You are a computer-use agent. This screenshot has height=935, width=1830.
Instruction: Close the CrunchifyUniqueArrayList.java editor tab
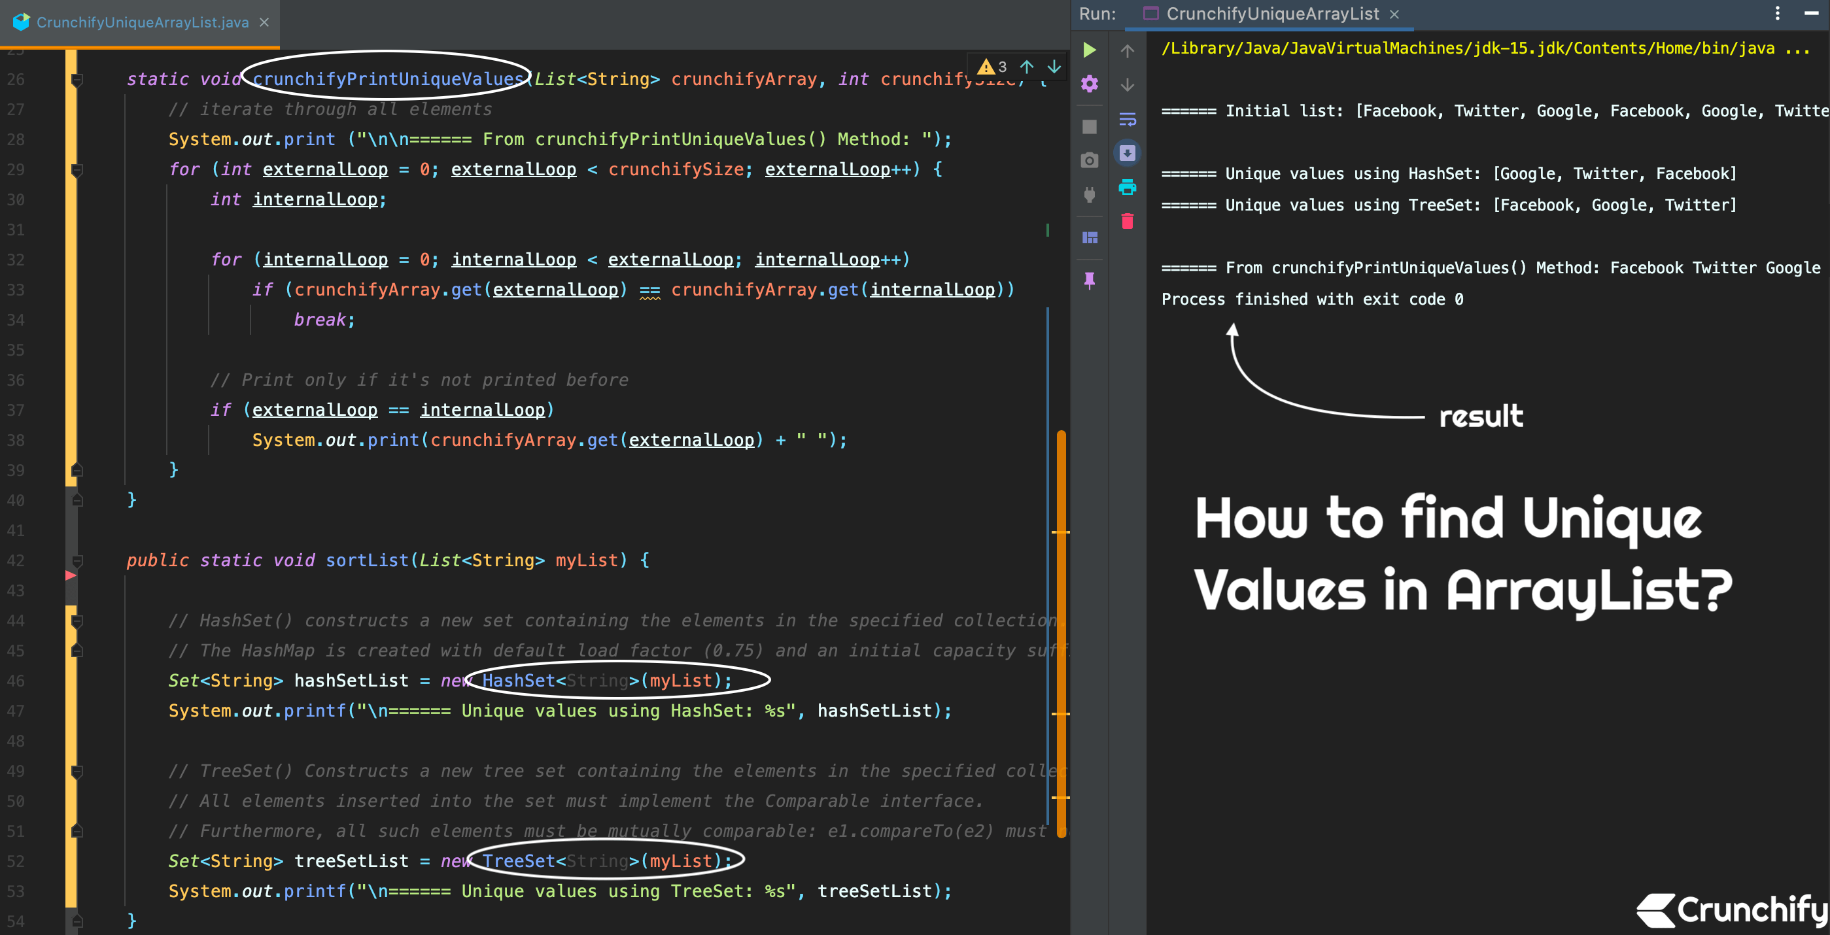click(x=264, y=22)
